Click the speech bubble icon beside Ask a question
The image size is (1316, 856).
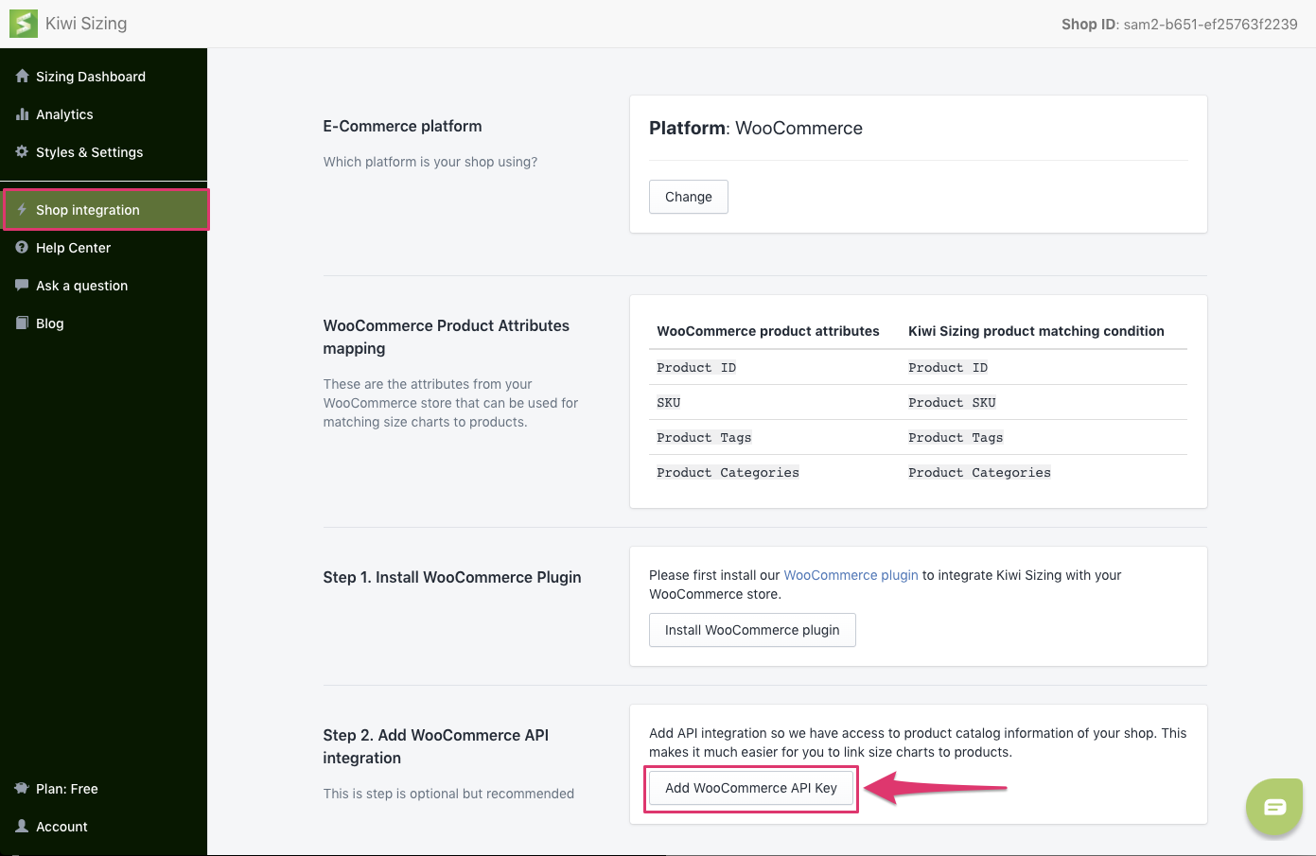point(22,285)
